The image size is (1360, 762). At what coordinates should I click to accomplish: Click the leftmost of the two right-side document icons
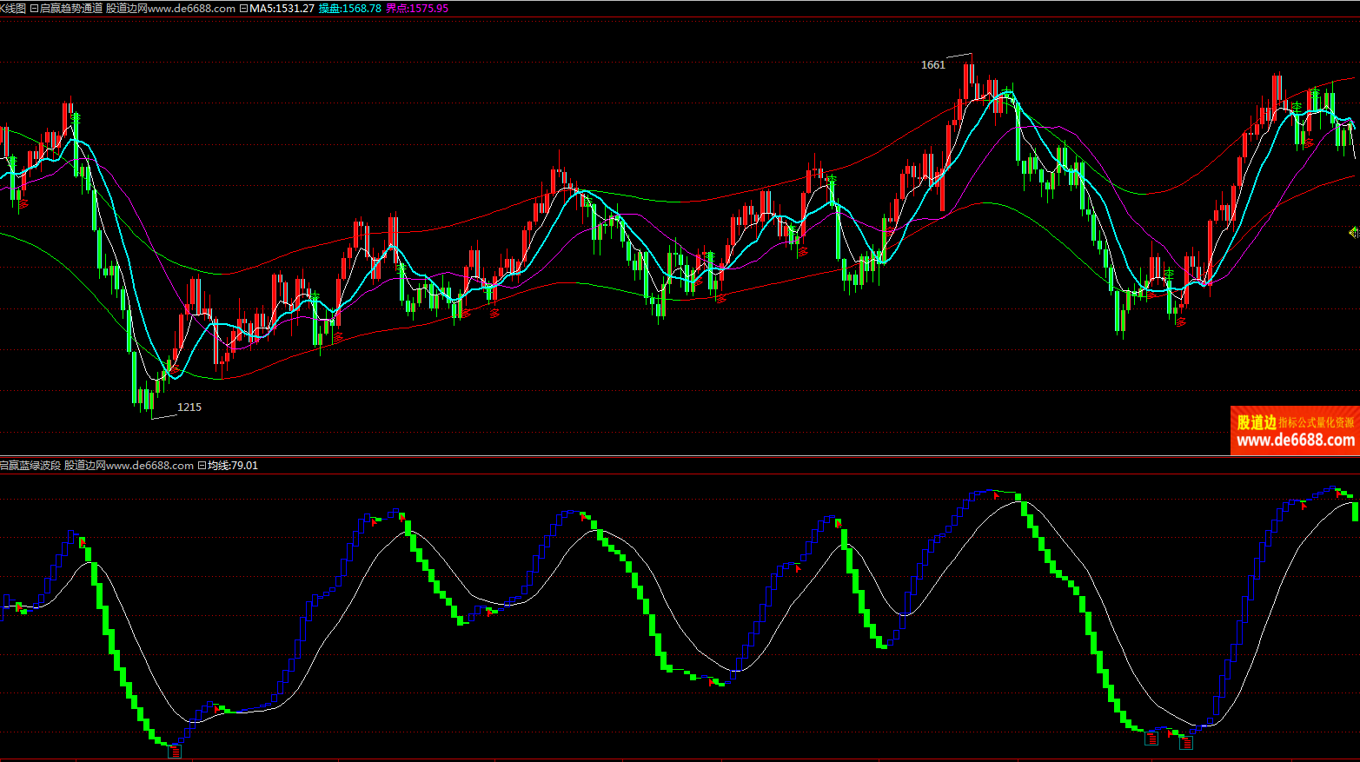(1151, 739)
